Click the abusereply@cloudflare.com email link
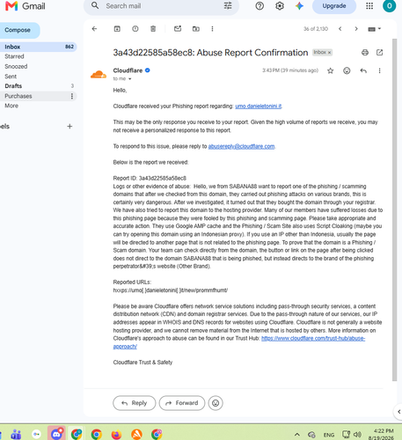 click(241, 146)
